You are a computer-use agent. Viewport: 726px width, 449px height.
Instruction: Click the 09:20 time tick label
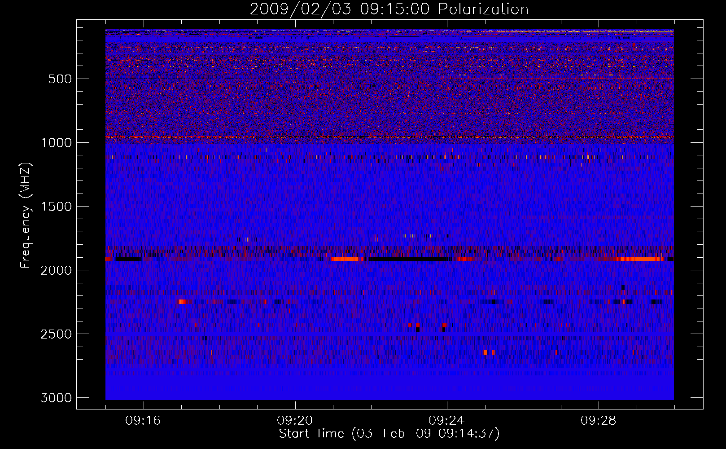[x=295, y=421]
